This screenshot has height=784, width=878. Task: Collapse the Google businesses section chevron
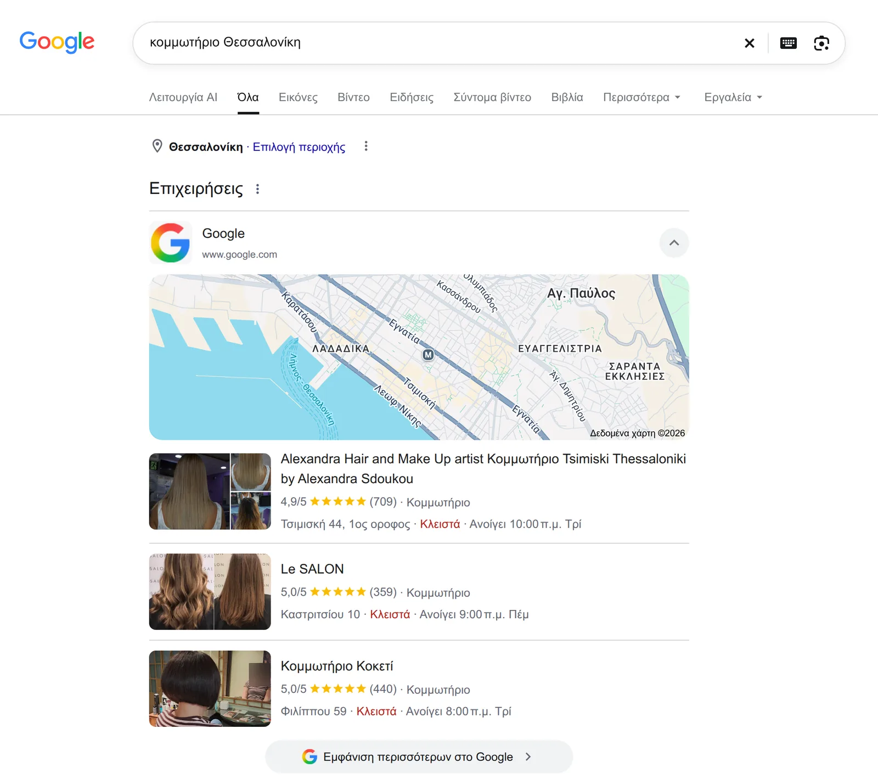pos(674,243)
